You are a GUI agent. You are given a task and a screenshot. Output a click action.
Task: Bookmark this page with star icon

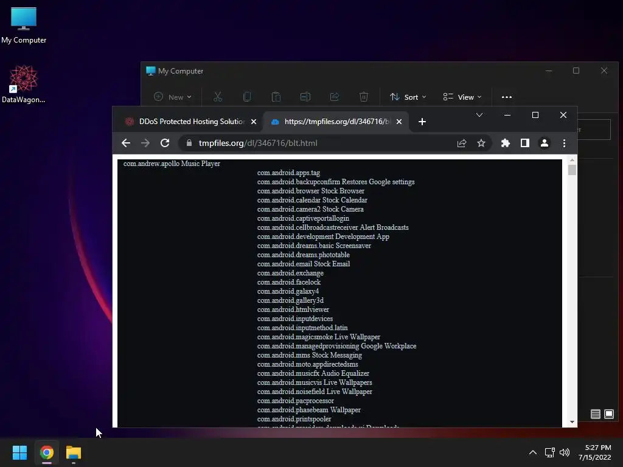[x=481, y=143]
